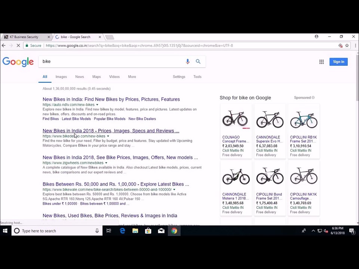The width and height of the screenshot is (359, 269).
Task: Click the blocked content icon in address bar
Action: point(340,46)
